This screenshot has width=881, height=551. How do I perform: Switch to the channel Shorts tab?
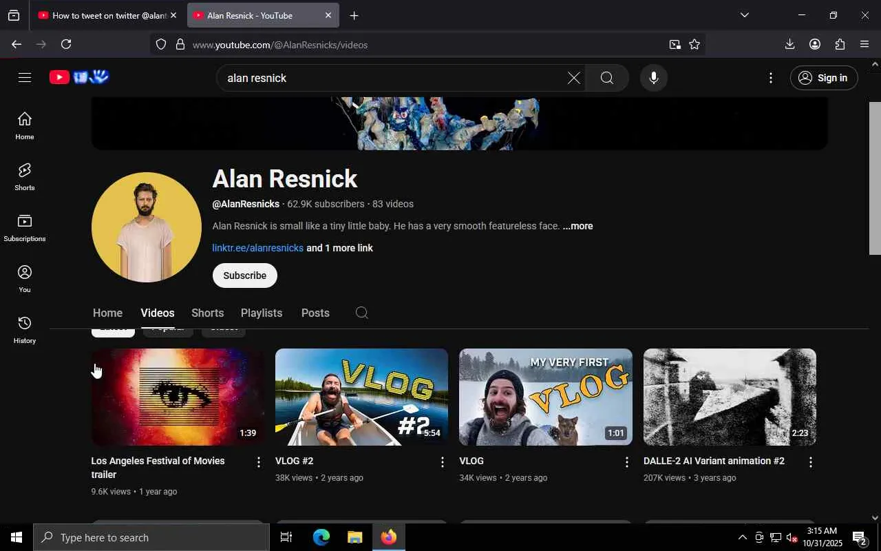pos(207,313)
